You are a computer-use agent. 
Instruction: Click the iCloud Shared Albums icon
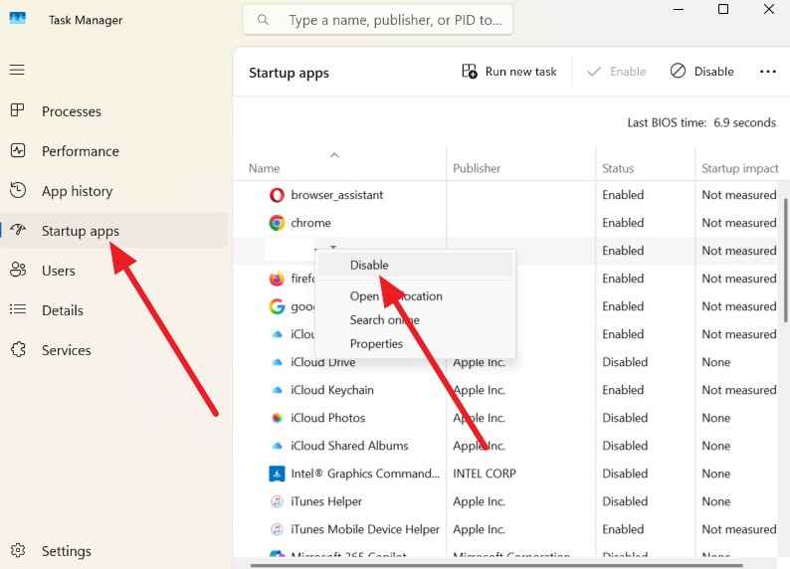coord(277,446)
